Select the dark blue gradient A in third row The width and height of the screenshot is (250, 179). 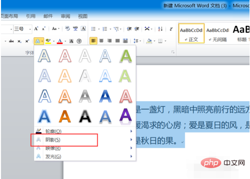point(105,96)
